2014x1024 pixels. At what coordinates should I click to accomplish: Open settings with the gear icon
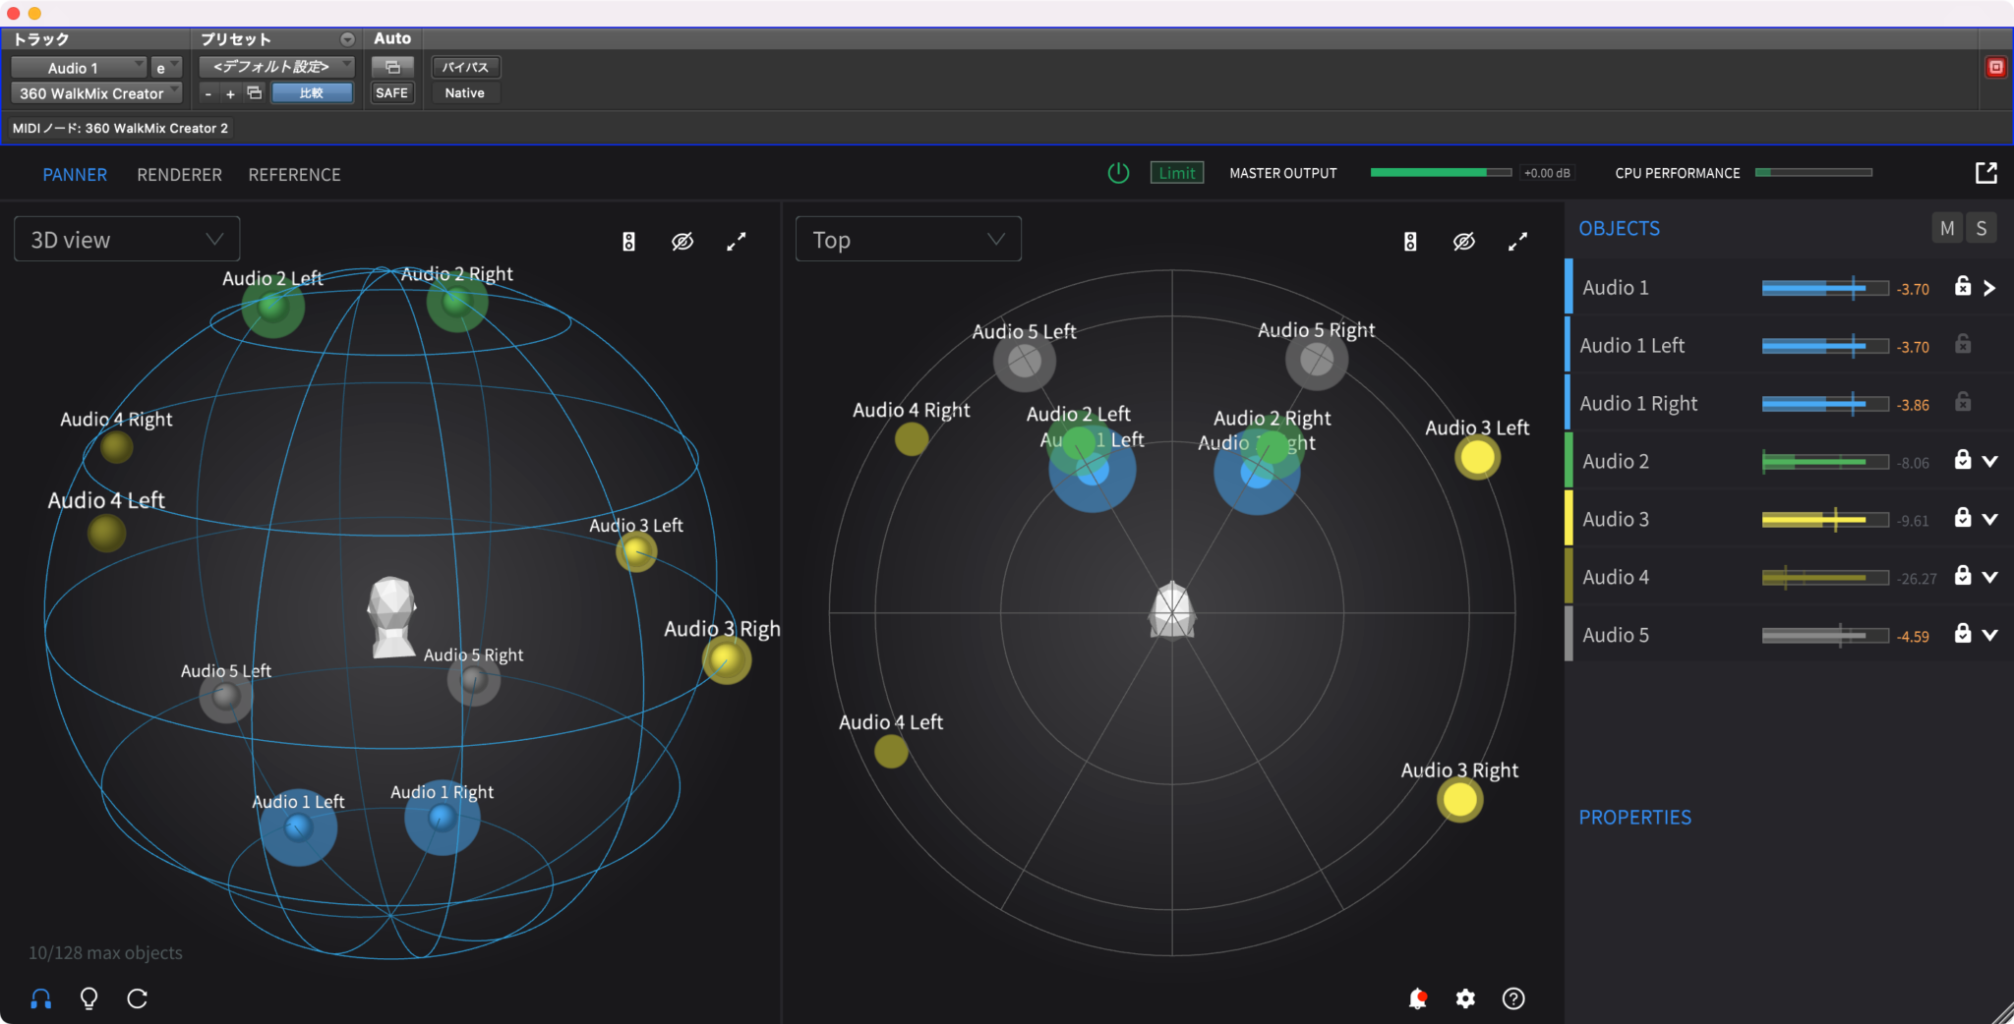coord(1464,998)
